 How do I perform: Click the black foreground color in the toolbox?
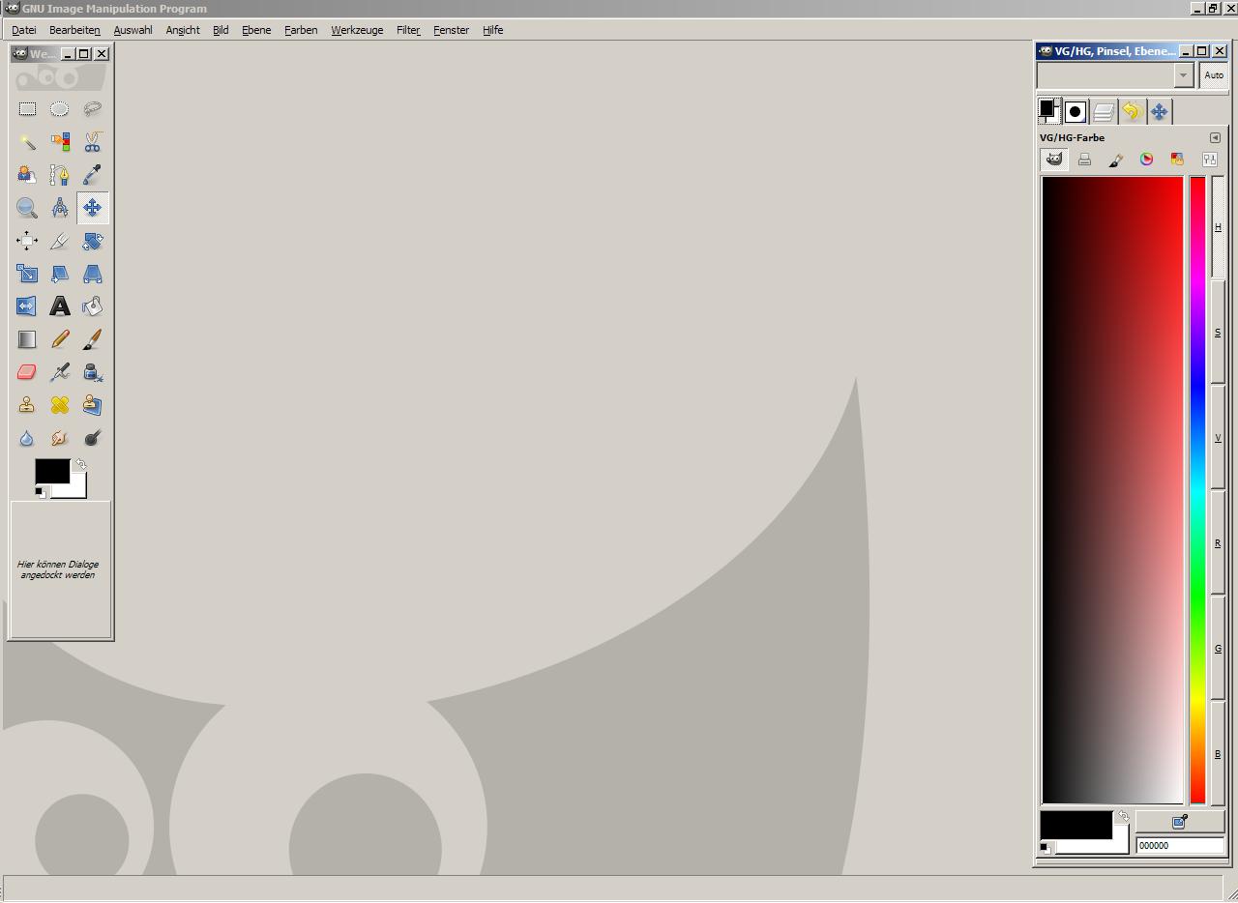click(x=50, y=470)
